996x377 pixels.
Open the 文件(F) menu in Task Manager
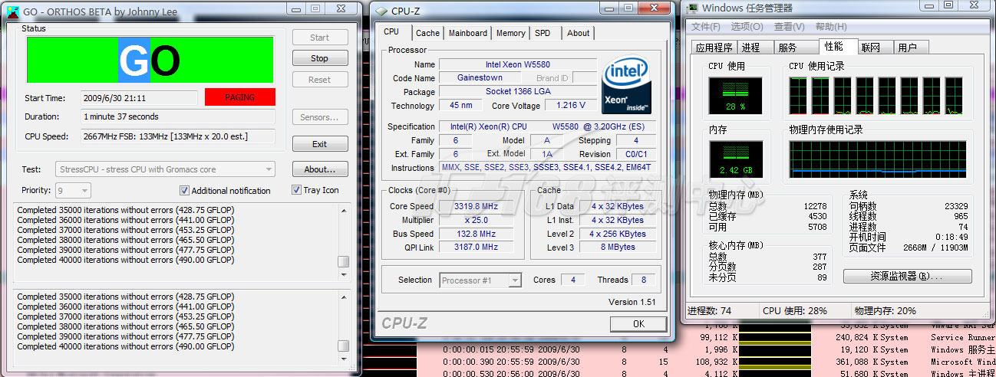click(705, 27)
